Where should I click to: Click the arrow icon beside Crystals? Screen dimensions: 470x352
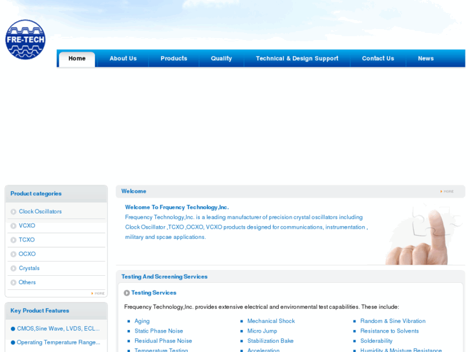13,269
